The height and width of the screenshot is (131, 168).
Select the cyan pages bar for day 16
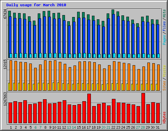85,55
